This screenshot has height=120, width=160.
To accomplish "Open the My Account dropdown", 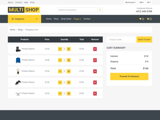I will pyautogui.click(x=131, y=2).
